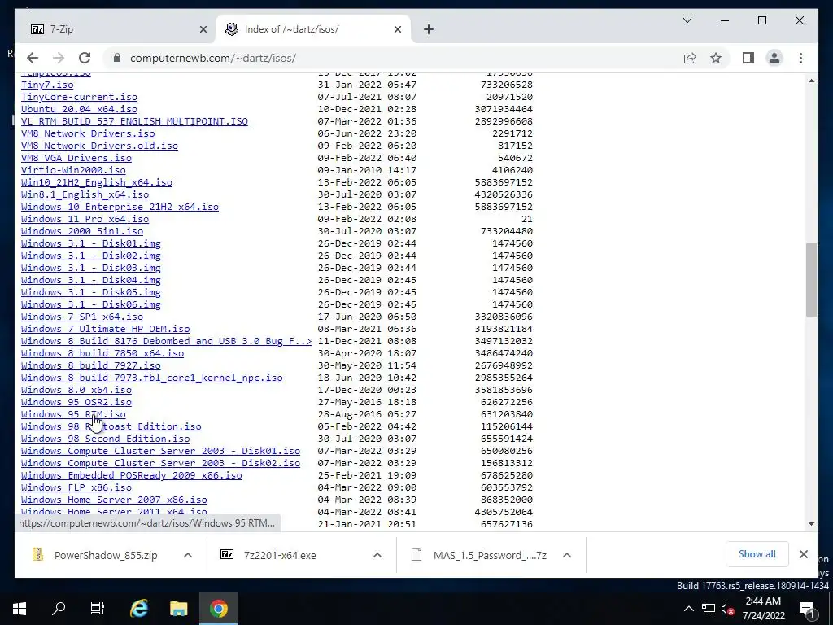Open TinyCore-current.iso link
The image size is (833, 625).
pos(79,97)
